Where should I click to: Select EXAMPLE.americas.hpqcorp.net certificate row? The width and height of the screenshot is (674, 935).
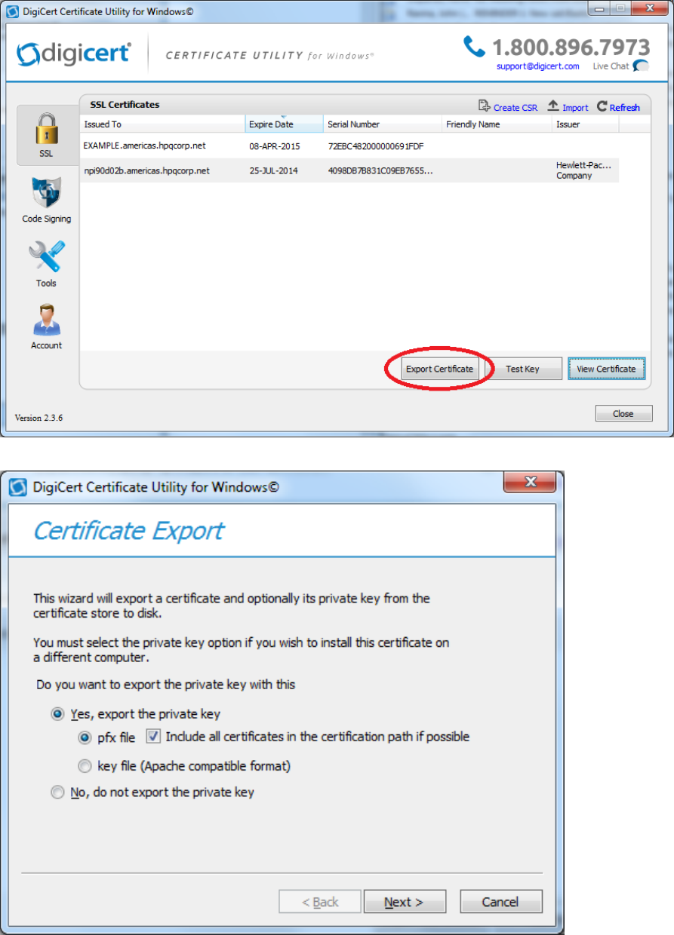click(349, 146)
